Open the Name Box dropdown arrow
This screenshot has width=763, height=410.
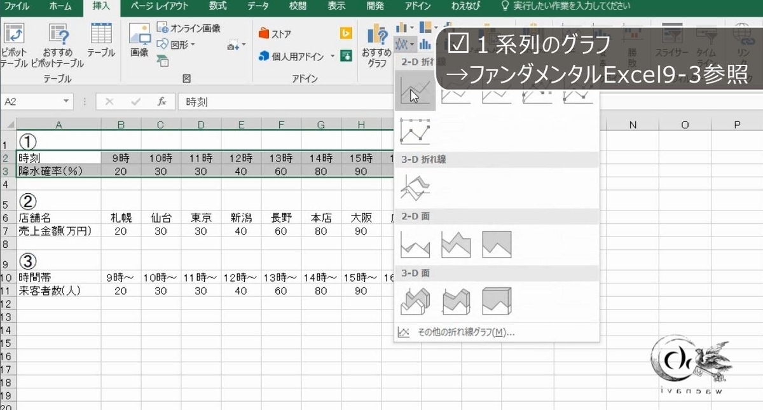pyautogui.click(x=67, y=102)
